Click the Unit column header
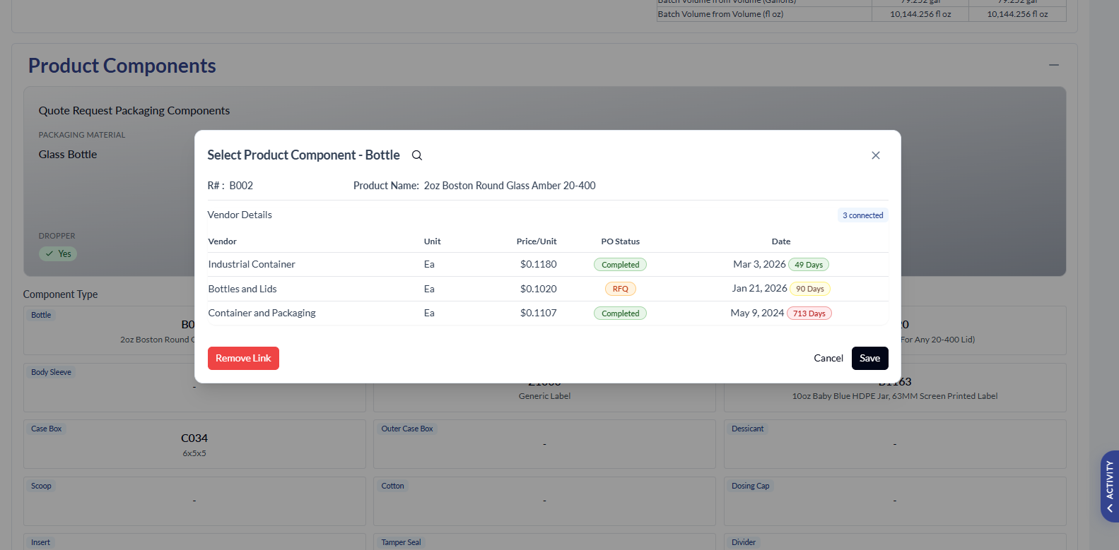The image size is (1119, 550). tap(432, 241)
